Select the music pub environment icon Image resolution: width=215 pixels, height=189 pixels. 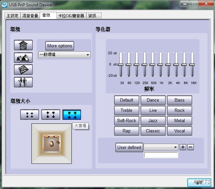(23, 82)
